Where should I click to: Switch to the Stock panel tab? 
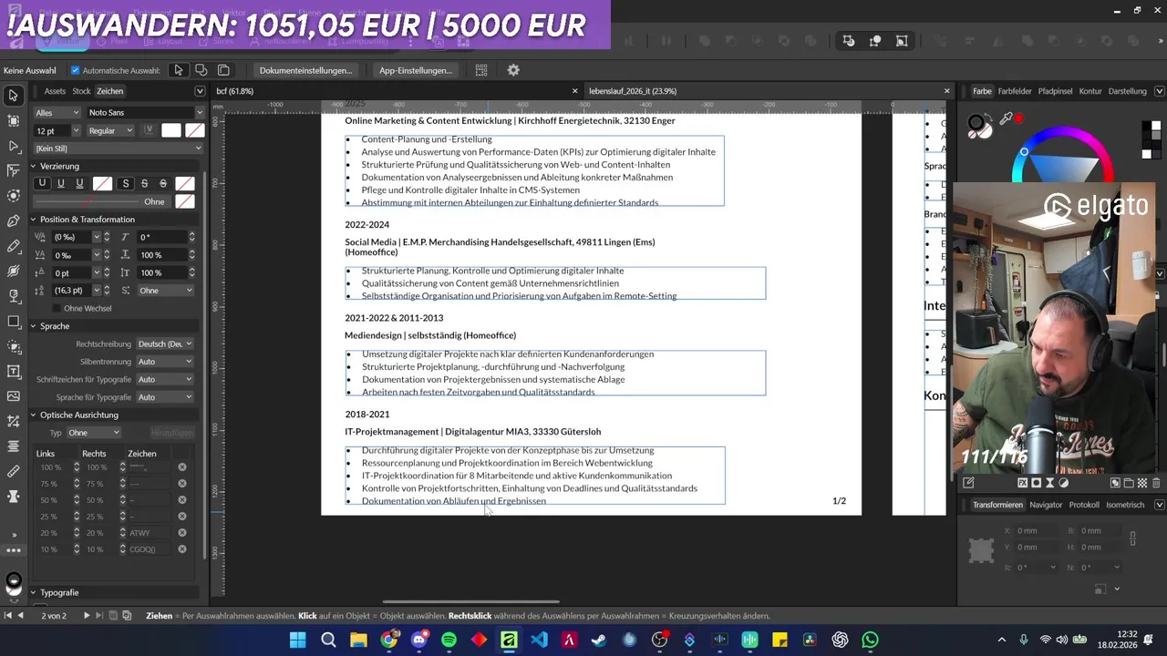[81, 91]
